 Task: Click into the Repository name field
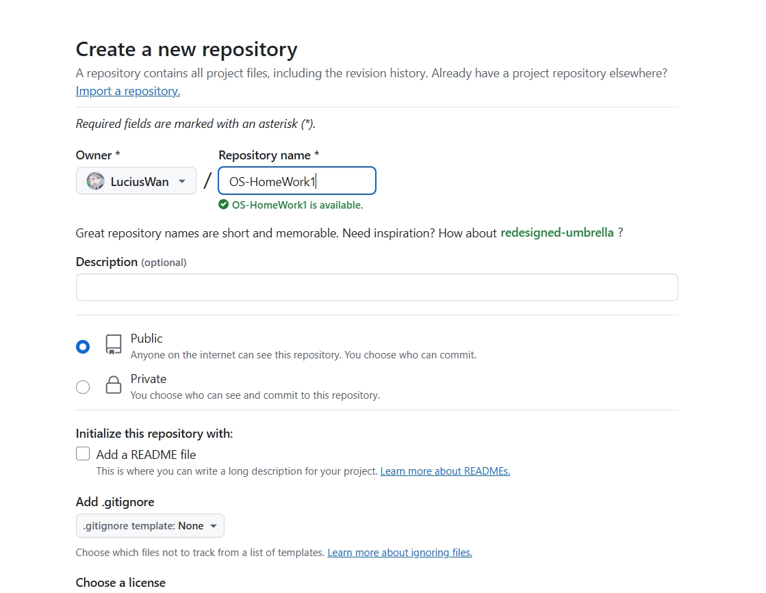297,181
